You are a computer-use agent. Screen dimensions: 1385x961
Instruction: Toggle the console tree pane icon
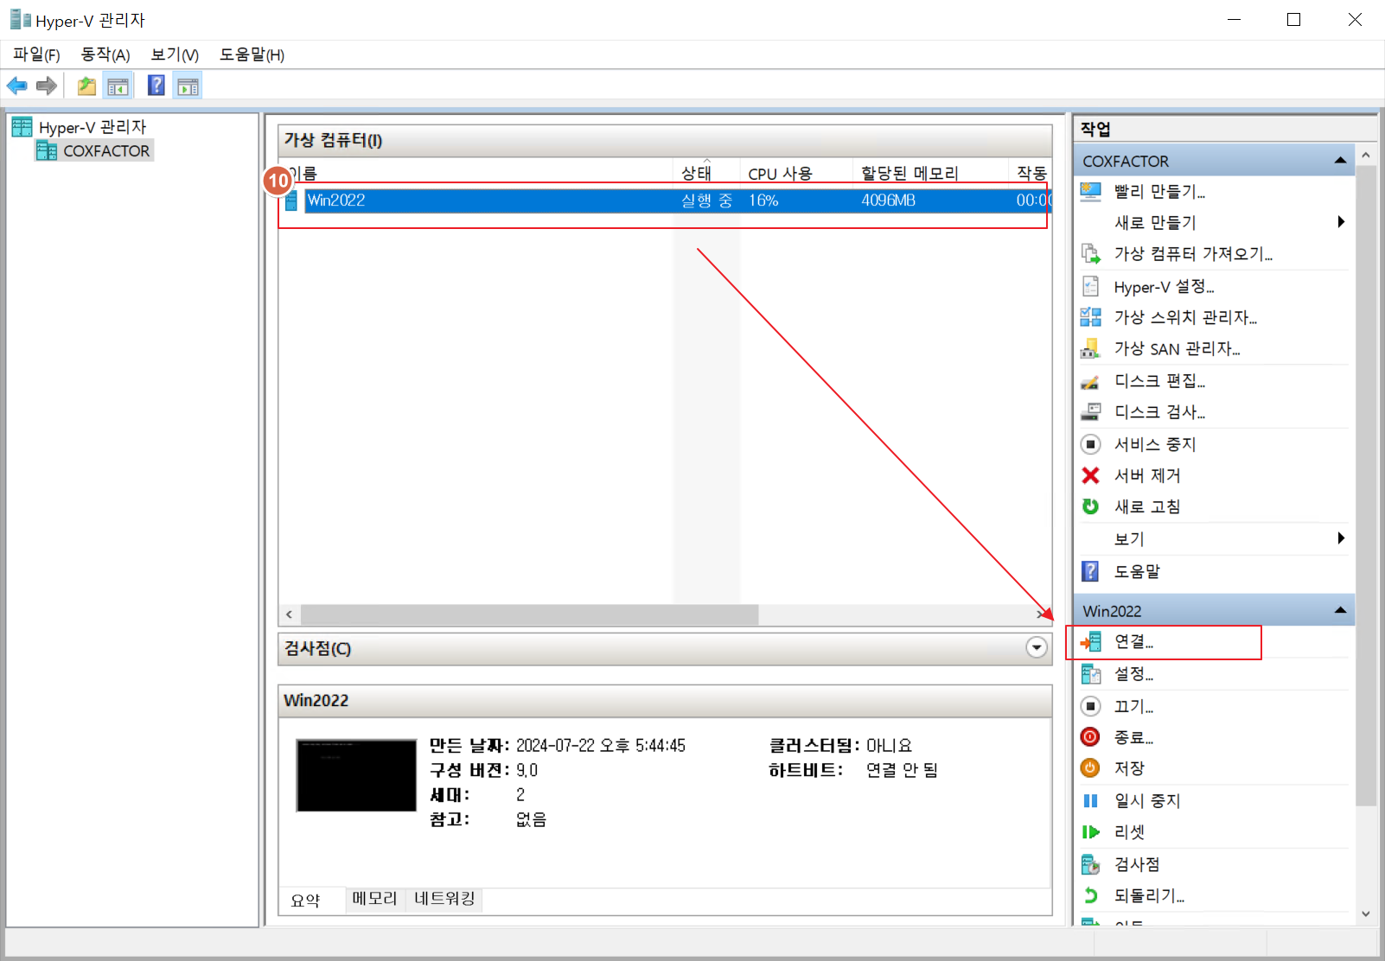click(x=118, y=86)
